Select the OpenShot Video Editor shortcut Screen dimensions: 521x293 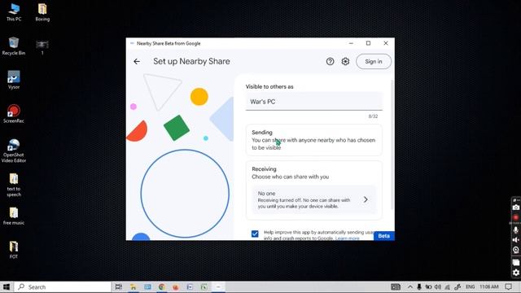click(x=14, y=151)
